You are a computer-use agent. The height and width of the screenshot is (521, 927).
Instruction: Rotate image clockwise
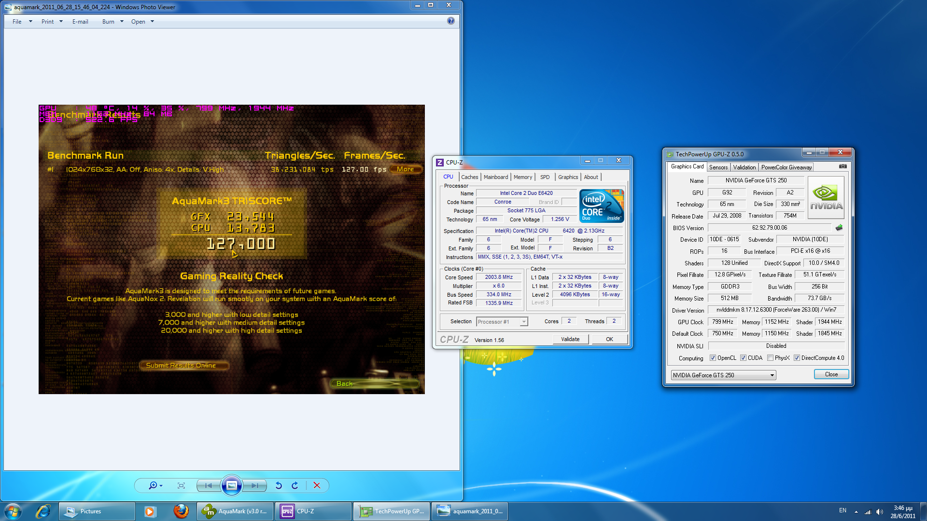click(295, 485)
